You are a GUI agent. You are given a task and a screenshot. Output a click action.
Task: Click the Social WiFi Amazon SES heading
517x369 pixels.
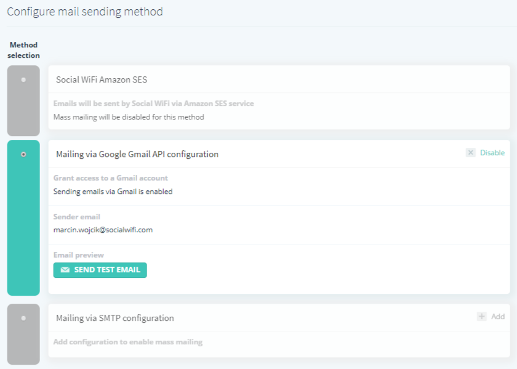102,79
